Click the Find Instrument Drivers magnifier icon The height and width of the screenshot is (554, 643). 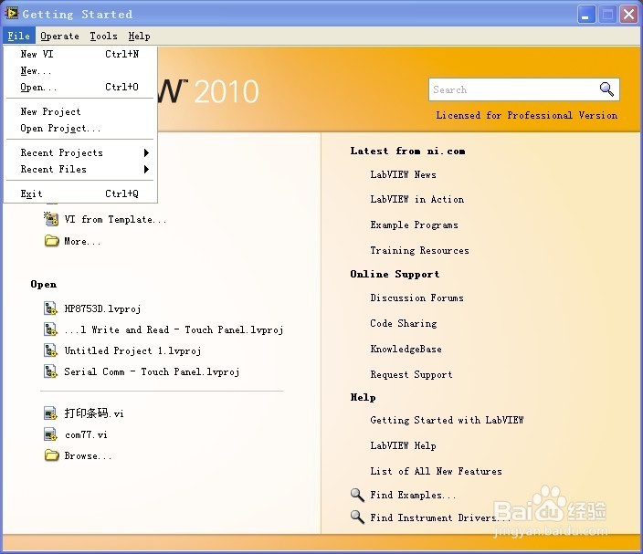pyautogui.click(x=357, y=517)
